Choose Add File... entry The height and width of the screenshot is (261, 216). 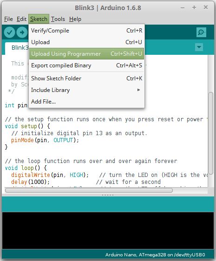click(86, 102)
